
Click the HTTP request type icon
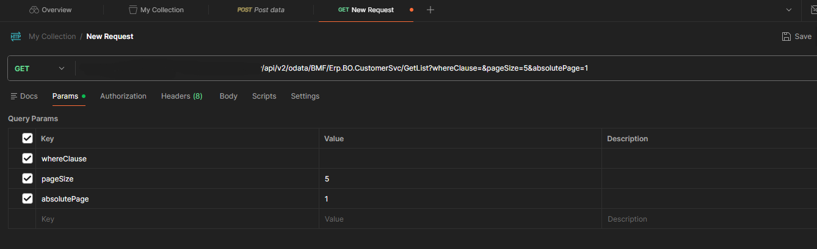(x=16, y=37)
